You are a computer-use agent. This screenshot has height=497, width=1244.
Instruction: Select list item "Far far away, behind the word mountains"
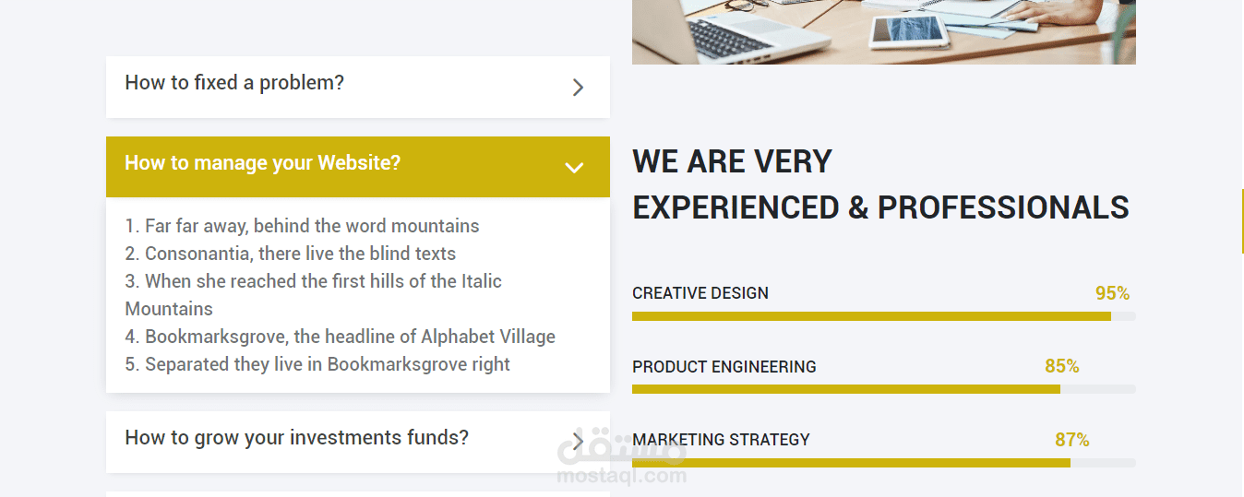pos(303,226)
